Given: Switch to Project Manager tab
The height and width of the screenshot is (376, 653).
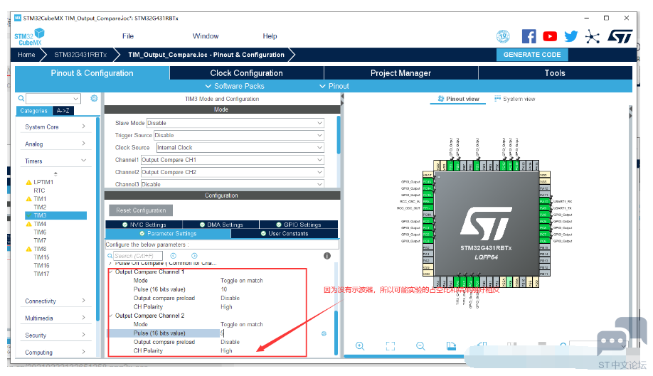Looking at the screenshot, I should [x=400, y=73].
